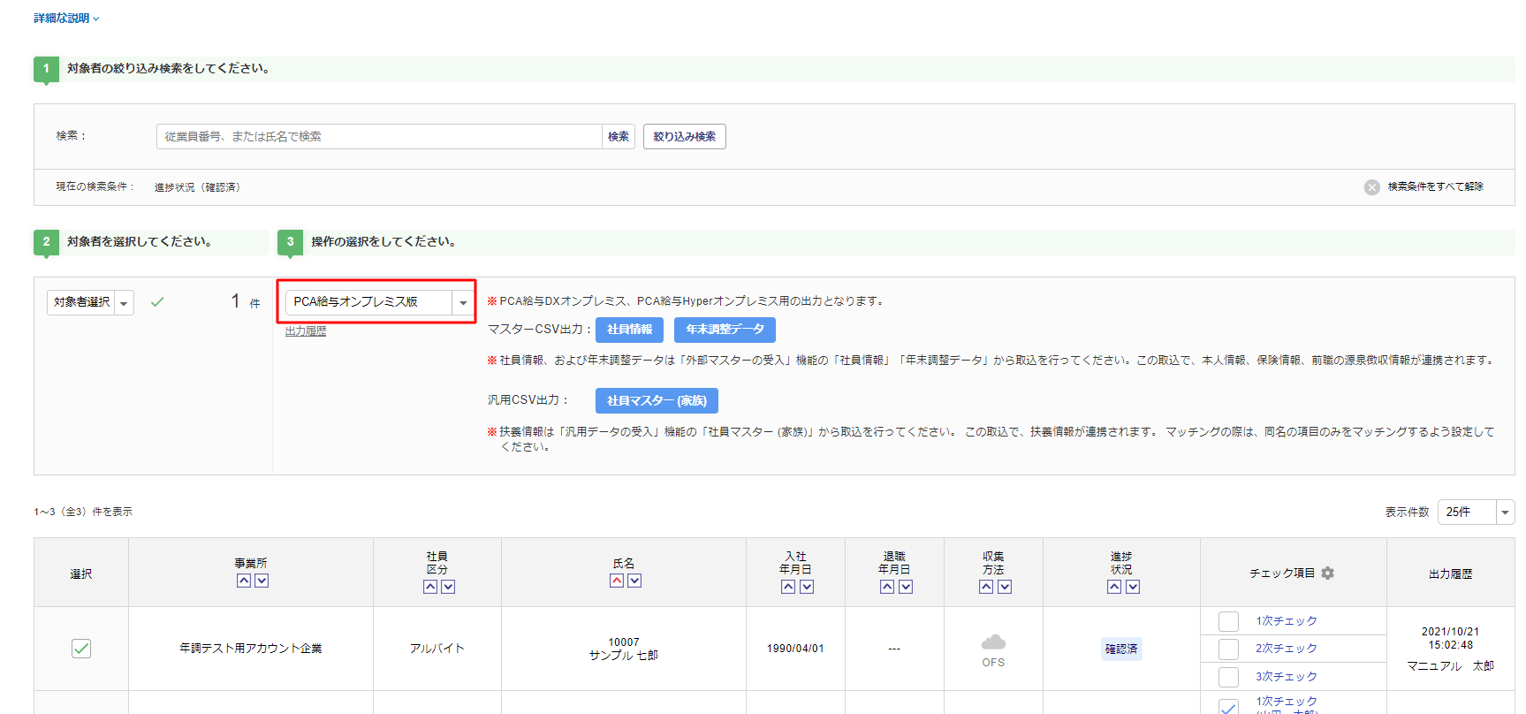The image size is (1526, 714).
Task: Toggle selection checkbox for サンプル 七郎
Action: [x=81, y=649]
